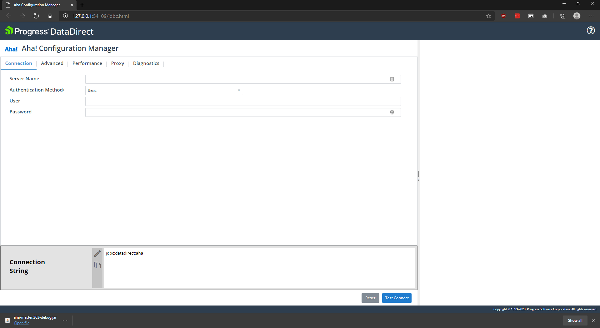This screenshot has width=600, height=328.
Task: Click the connection string text area
Action: tap(259, 268)
